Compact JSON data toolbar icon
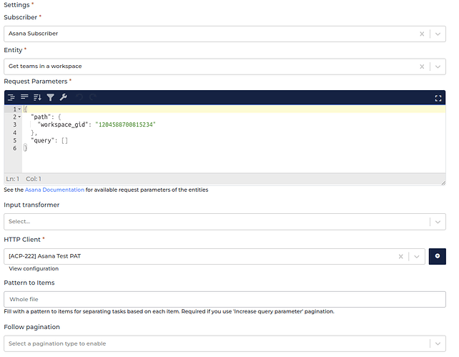This screenshot has width=459, height=357. point(24,97)
